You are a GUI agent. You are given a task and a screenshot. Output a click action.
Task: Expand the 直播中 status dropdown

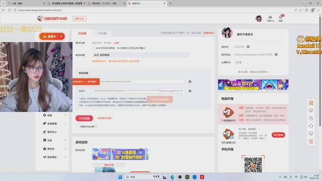point(61,37)
